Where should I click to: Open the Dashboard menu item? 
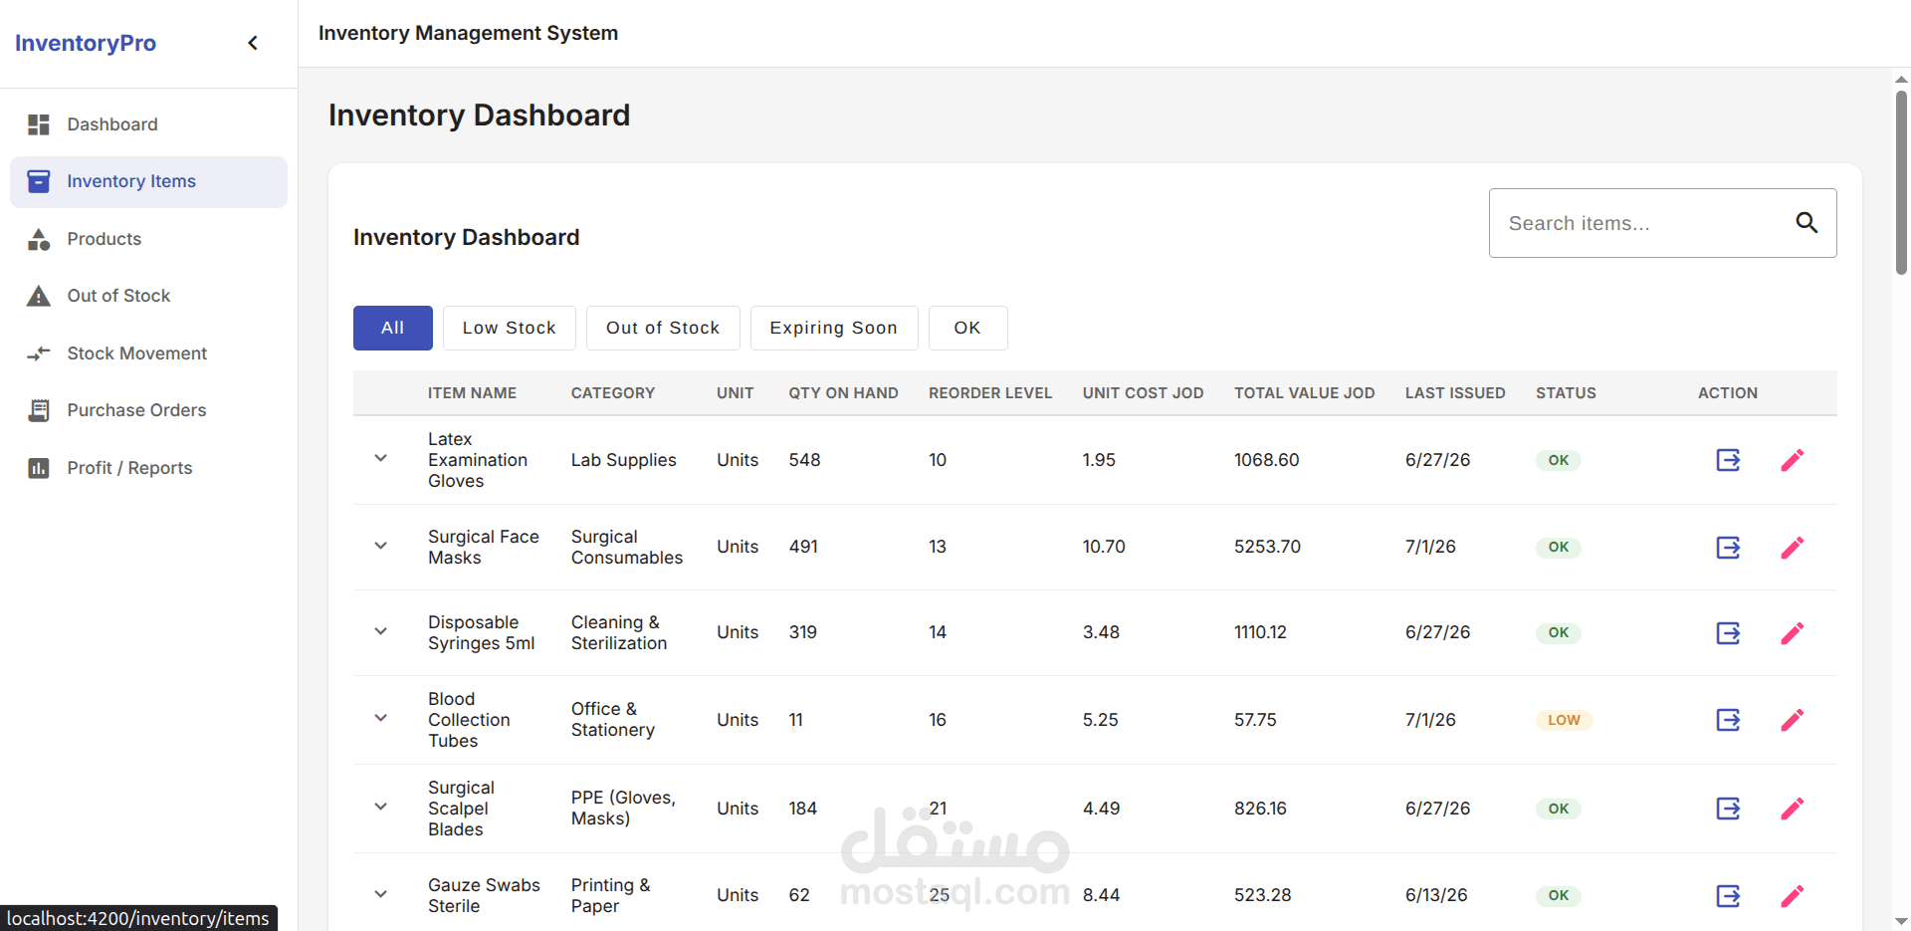(x=148, y=124)
